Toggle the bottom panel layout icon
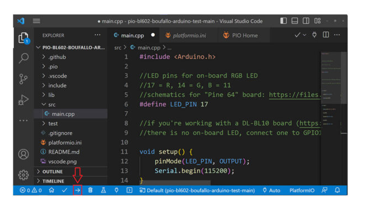The width and height of the screenshot is (366, 207). (x=294, y=20)
